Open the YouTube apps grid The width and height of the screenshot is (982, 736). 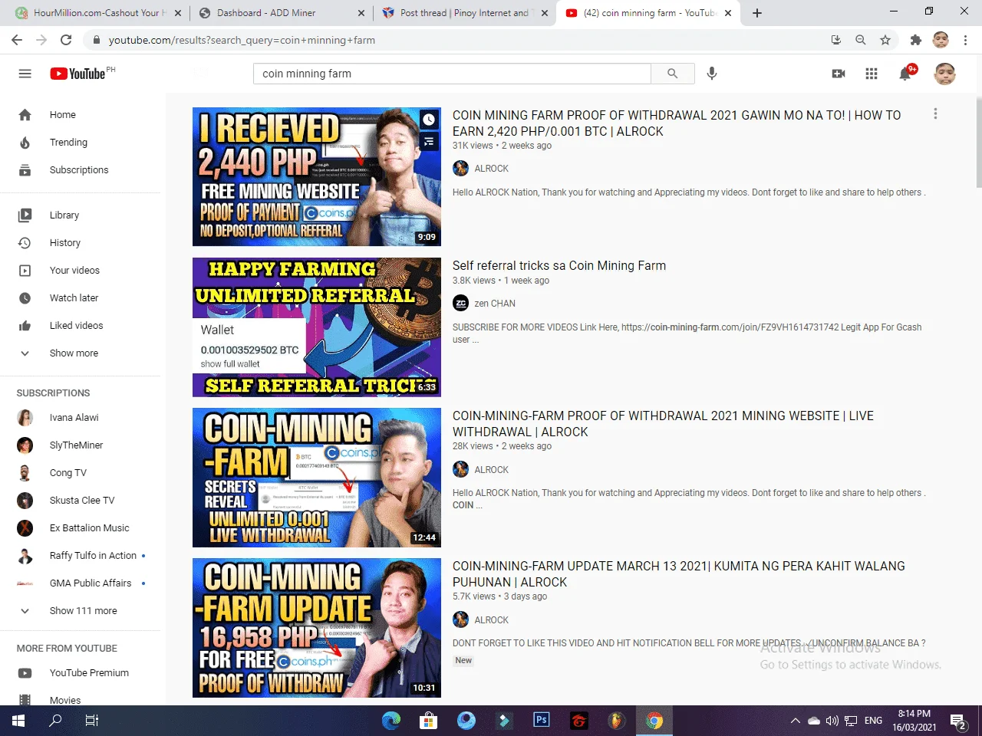pyautogui.click(x=872, y=74)
